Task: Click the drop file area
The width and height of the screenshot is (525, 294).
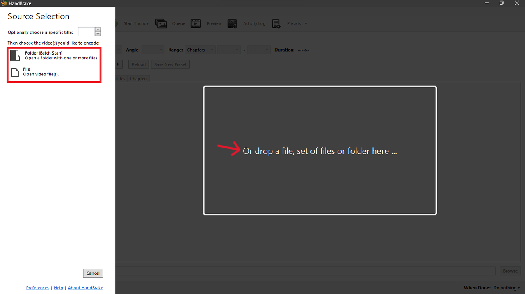Action: coord(320,150)
